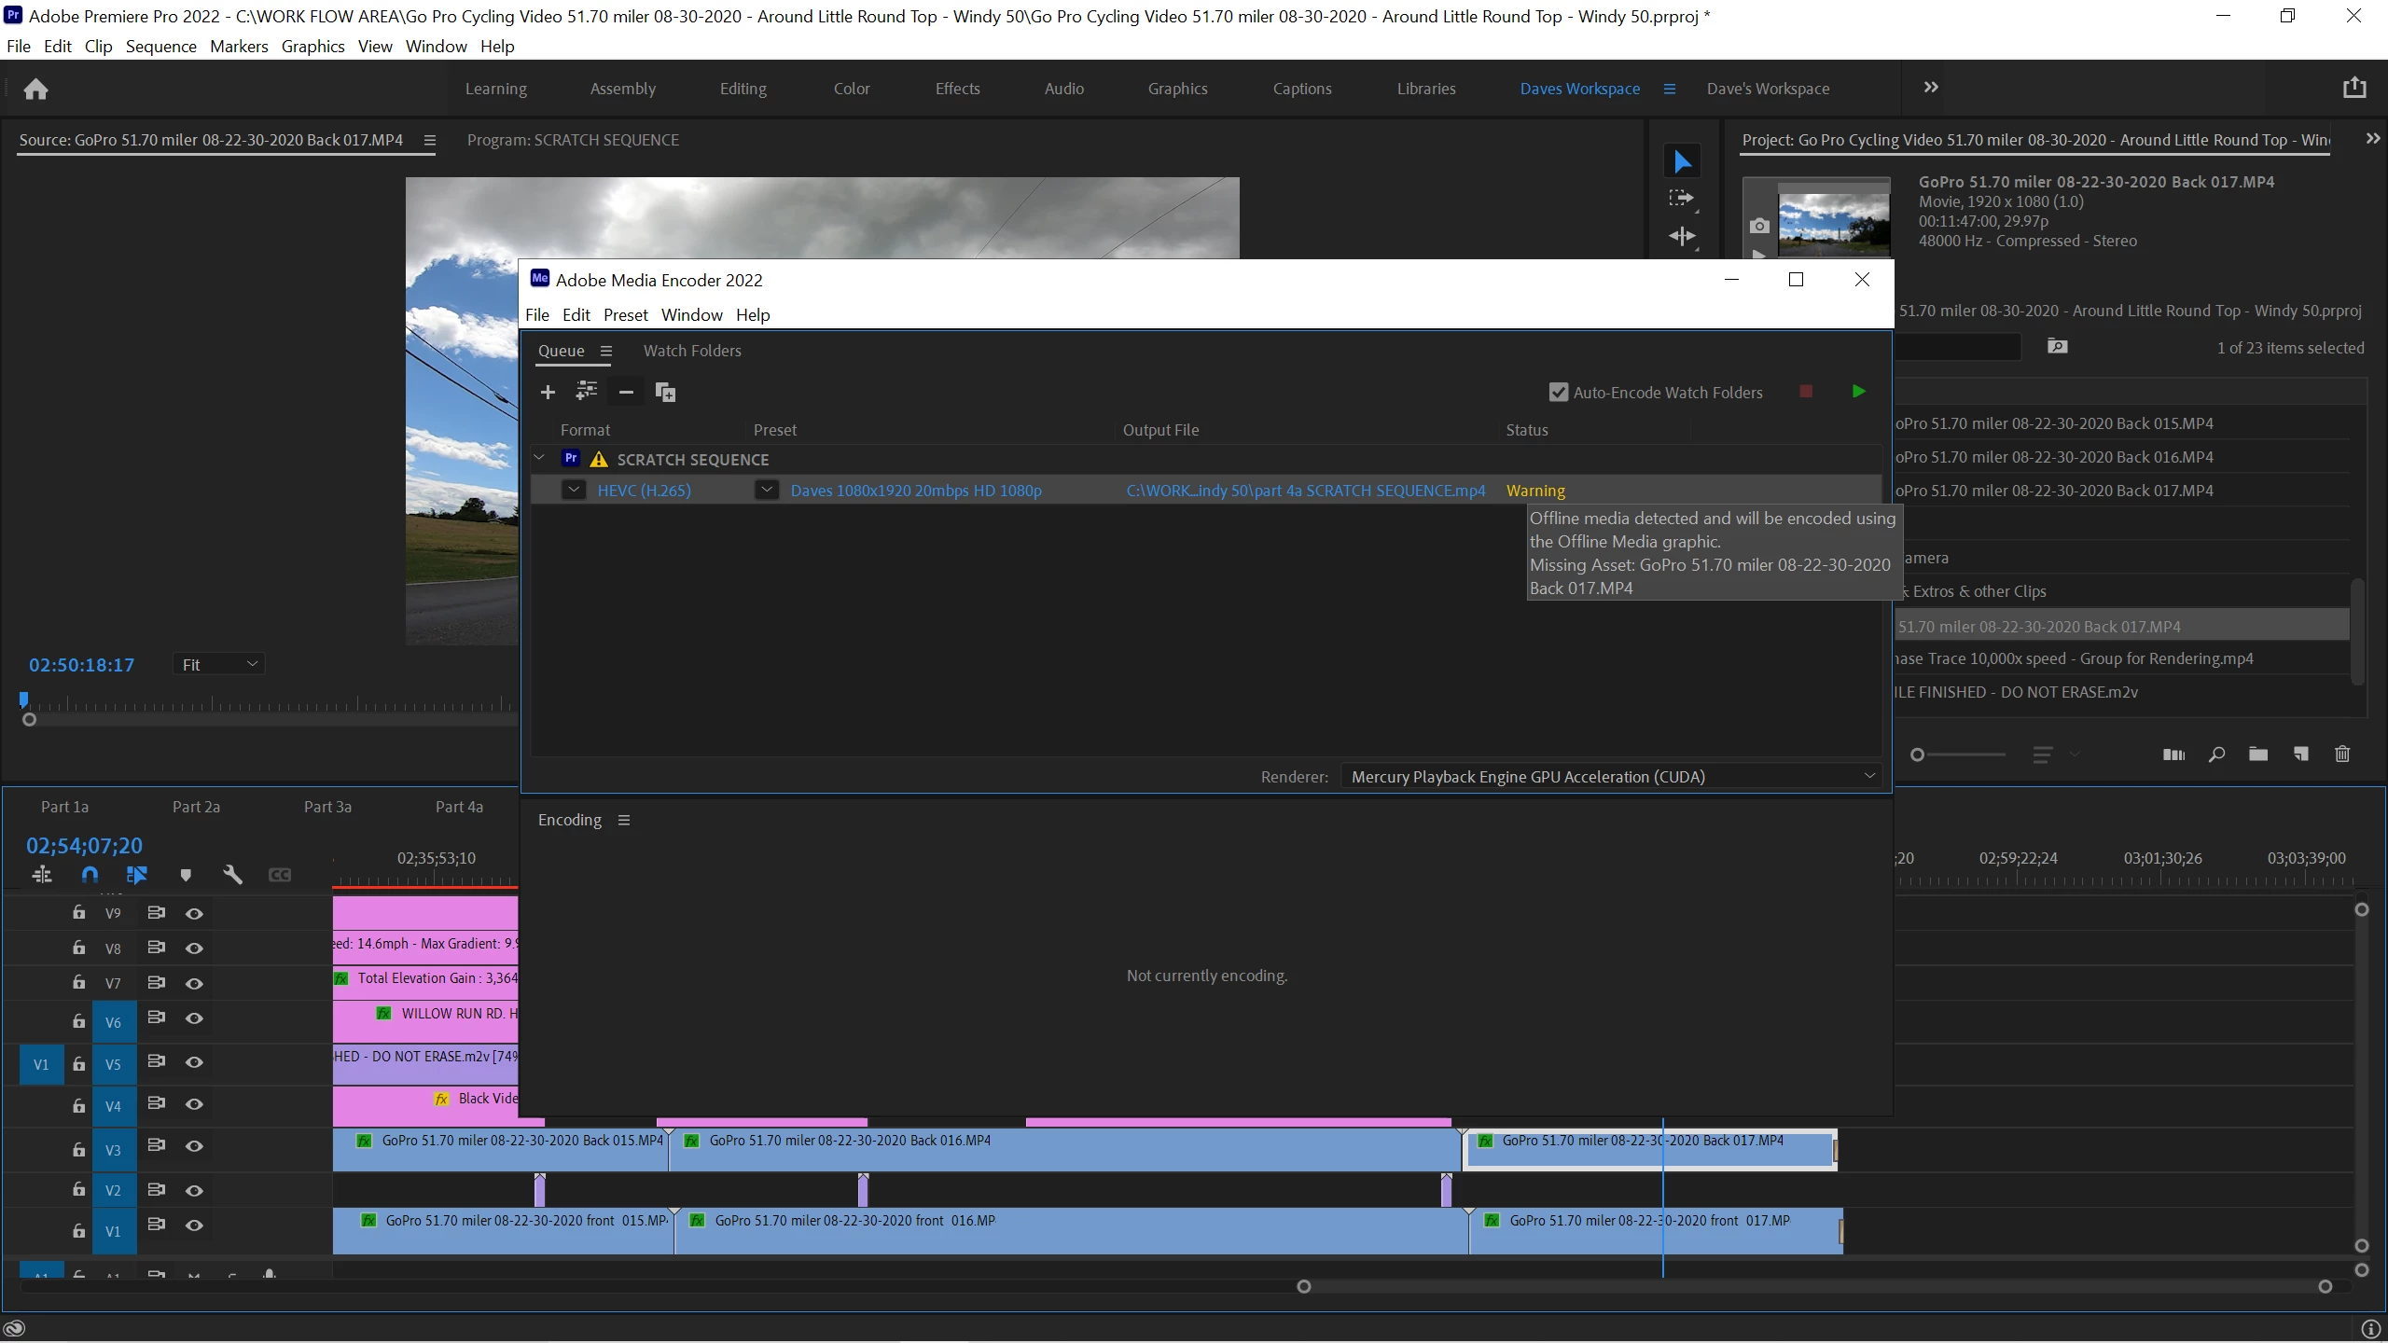Hide track V9 with its eye icon
The width and height of the screenshot is (2388, 1343).
click(x=194, y=914)
